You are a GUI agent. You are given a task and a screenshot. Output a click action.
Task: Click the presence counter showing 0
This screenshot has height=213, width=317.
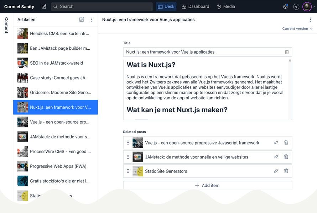(x=296, y=7)
